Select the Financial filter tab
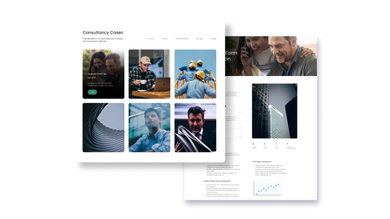 click(165, 39)
